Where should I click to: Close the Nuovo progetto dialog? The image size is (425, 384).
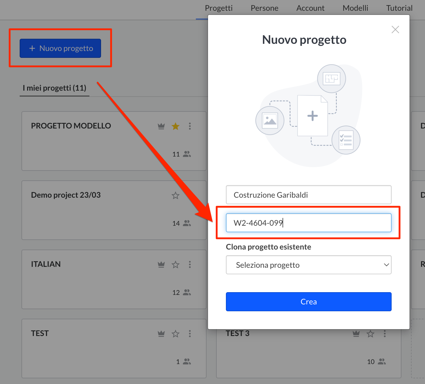395,30
